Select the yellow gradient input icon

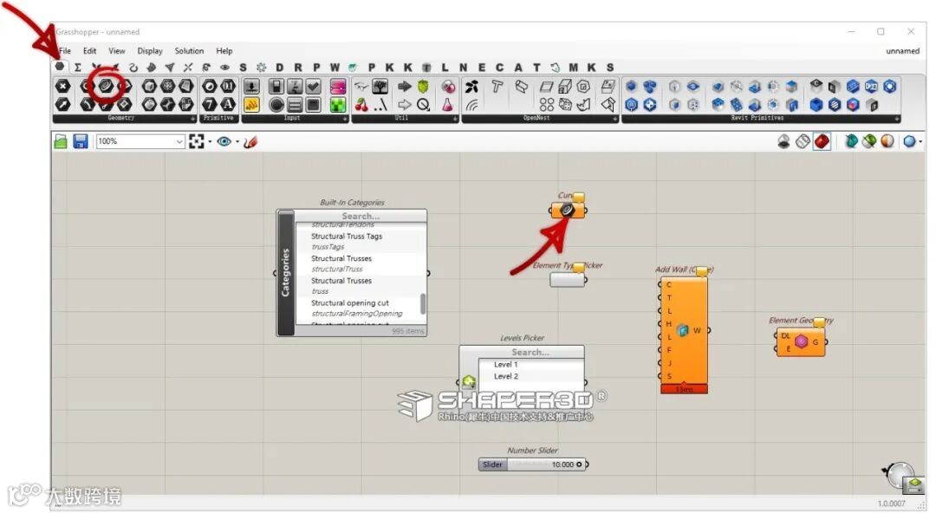coord(251,105)
